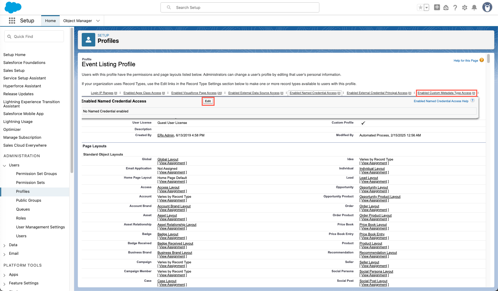Open Global Actions plus icon
This screenshot has width=498, height=291.
pos(437,7)
